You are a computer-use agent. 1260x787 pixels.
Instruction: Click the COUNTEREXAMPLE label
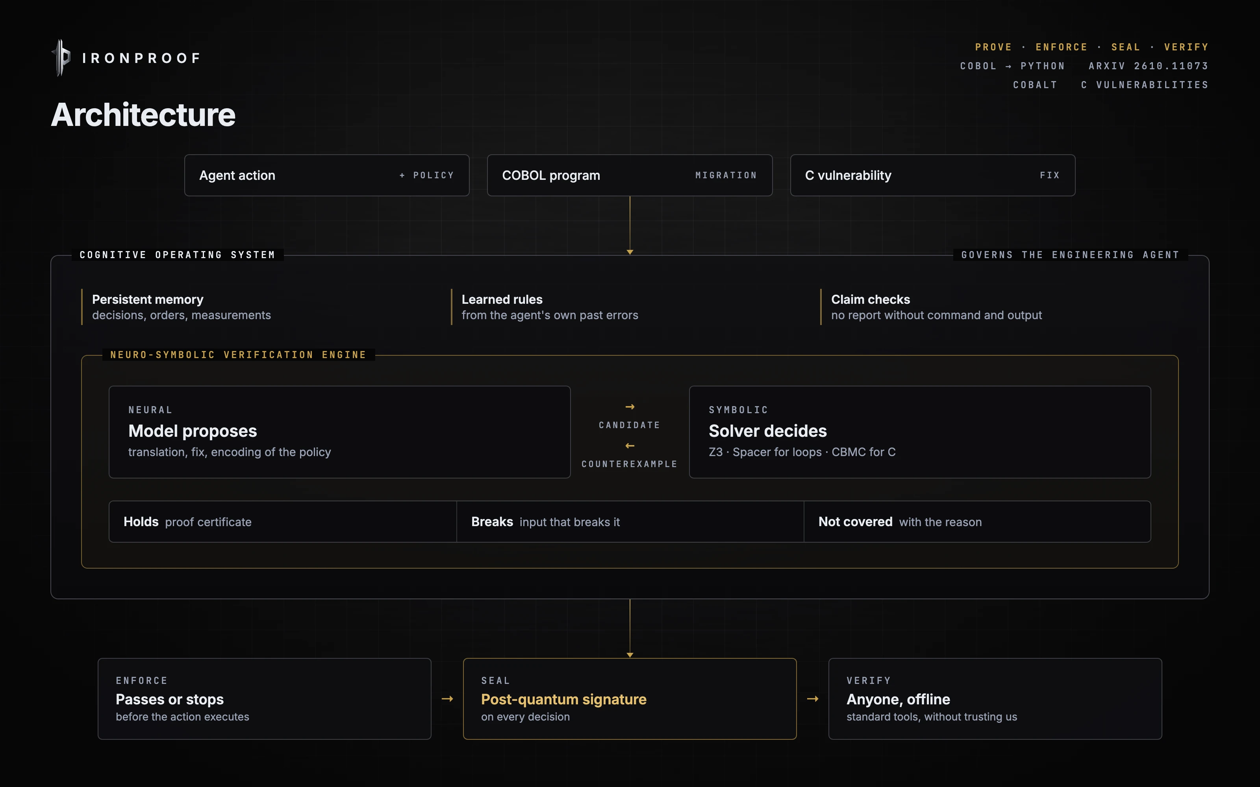point(630,464)
